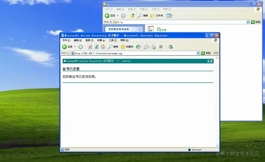Collapse 文件和文件夹任务 panel chevron
The height and width of the screenshot is (162, 265).
point(140,29)
